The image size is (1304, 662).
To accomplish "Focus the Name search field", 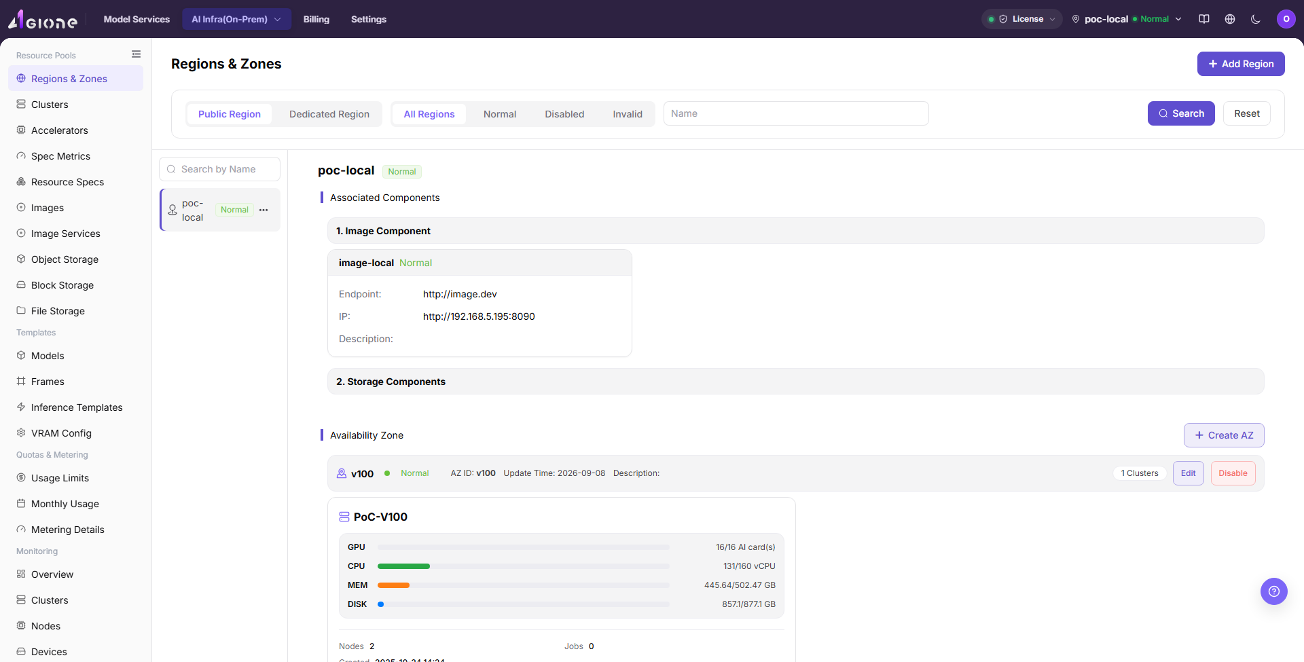I will [x=796, y=113].
